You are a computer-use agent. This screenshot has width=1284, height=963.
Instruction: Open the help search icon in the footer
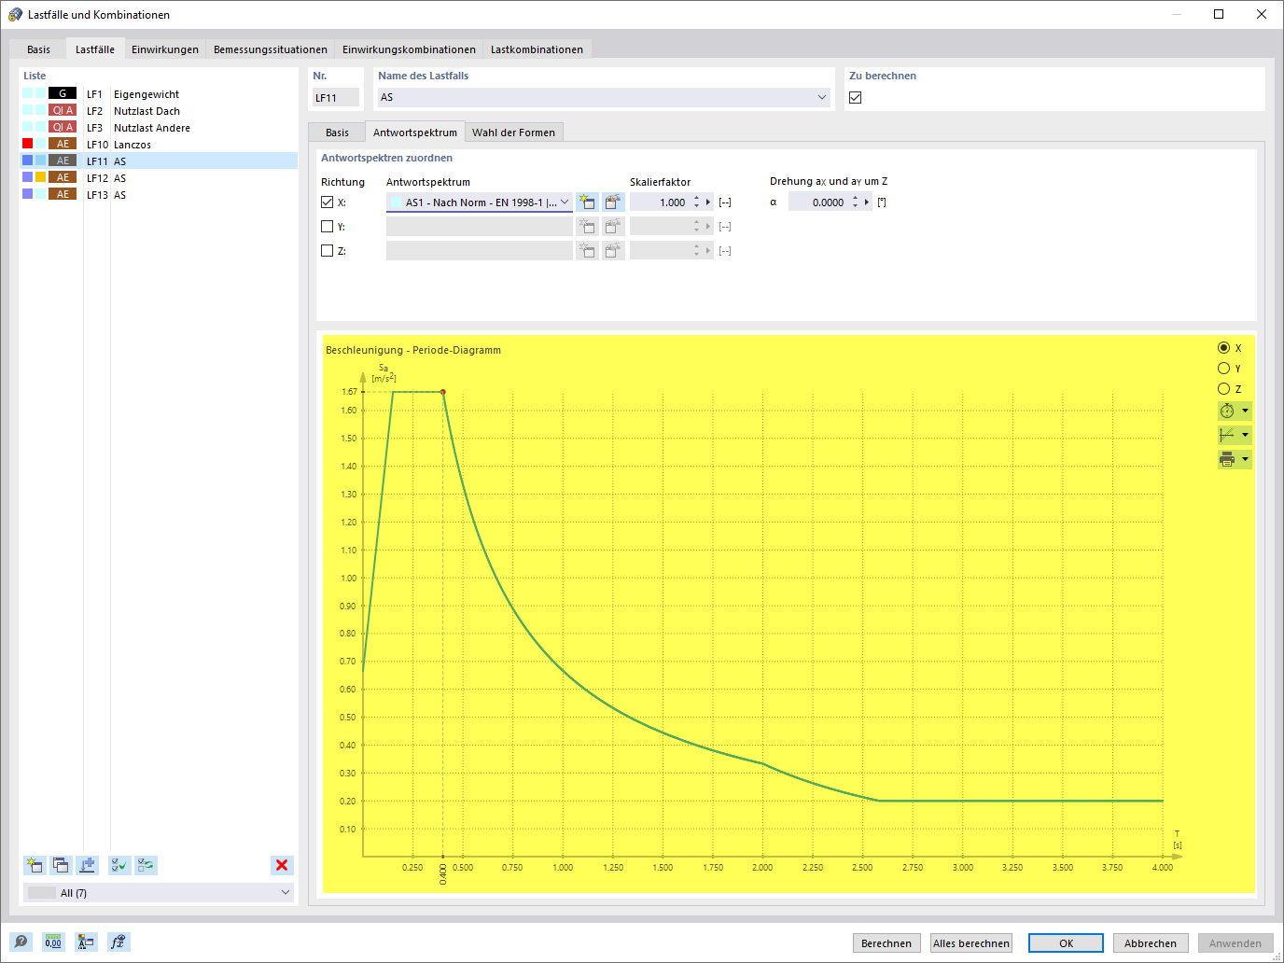pyautogui.click(x=21, y=942)
